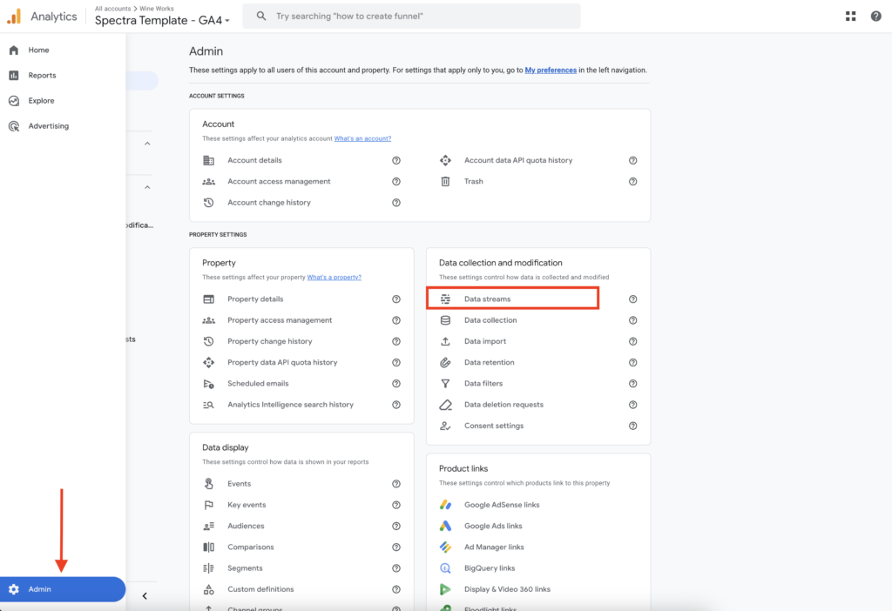Click the Google Ads links icon
The width and height of the screenshot is (892, 611).
(x=445, y=526)
